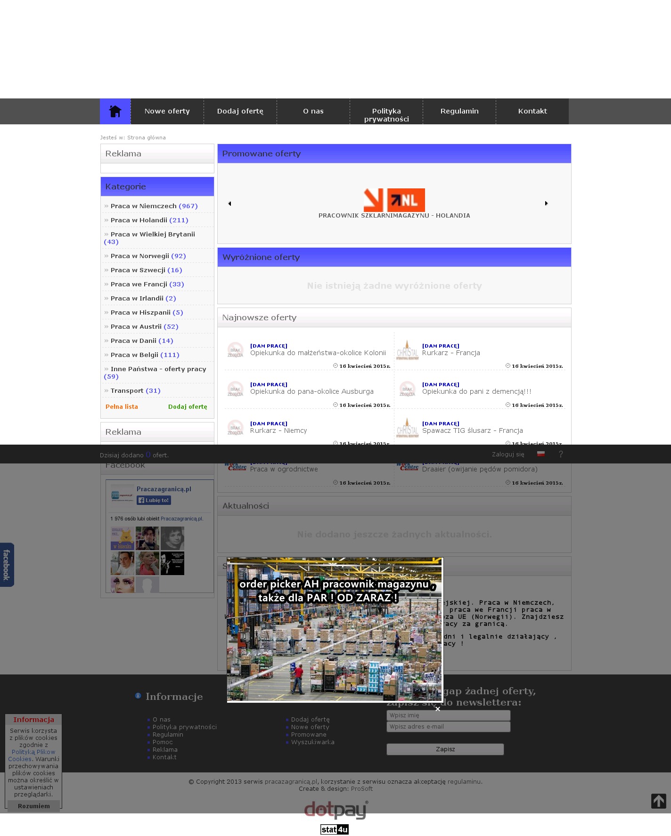Open the 'Nowe oferty' menu item
671x836 pixels.
pyautogui.click(x=167, y=111)
